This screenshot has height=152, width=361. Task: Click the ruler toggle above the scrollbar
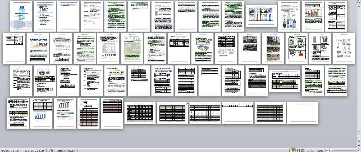click(x=359, y=2)
